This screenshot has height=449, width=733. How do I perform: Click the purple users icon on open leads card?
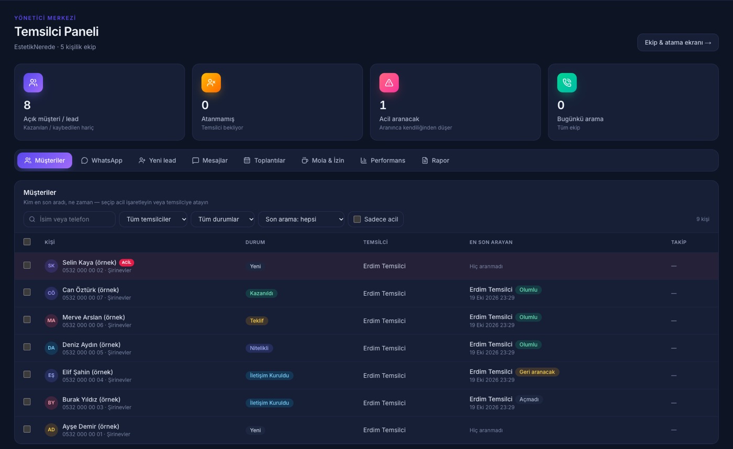click(33, 83)
